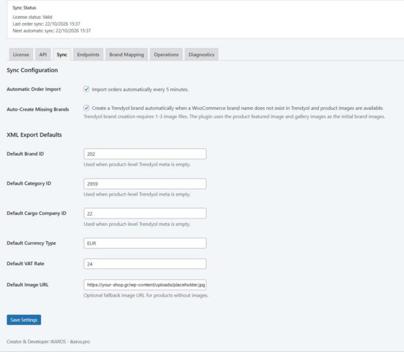Focus the Default Cargo Company ID field
404x352 pixels.
145,213
